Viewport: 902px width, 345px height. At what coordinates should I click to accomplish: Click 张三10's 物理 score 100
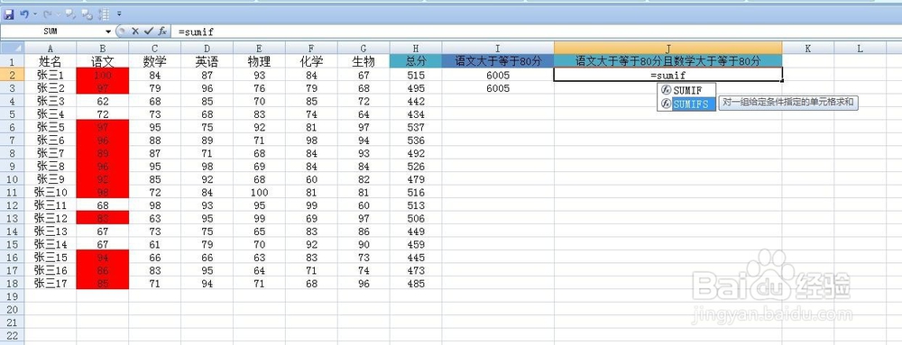[x=259, y=192]
